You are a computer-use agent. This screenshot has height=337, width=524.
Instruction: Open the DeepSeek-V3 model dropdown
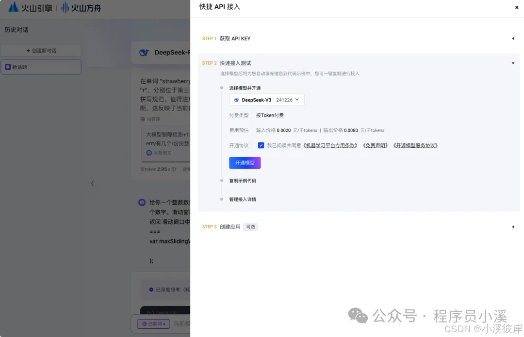pos(267,100)
